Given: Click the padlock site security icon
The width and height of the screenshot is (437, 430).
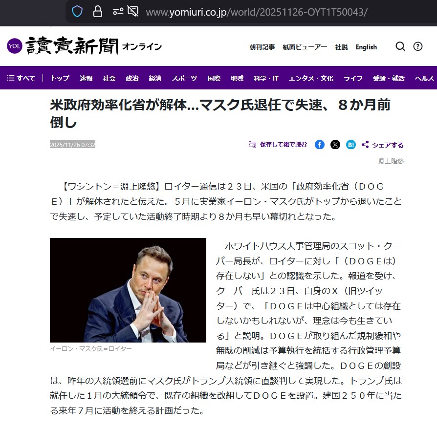Looking at the screenshot, I should point(98,12).
